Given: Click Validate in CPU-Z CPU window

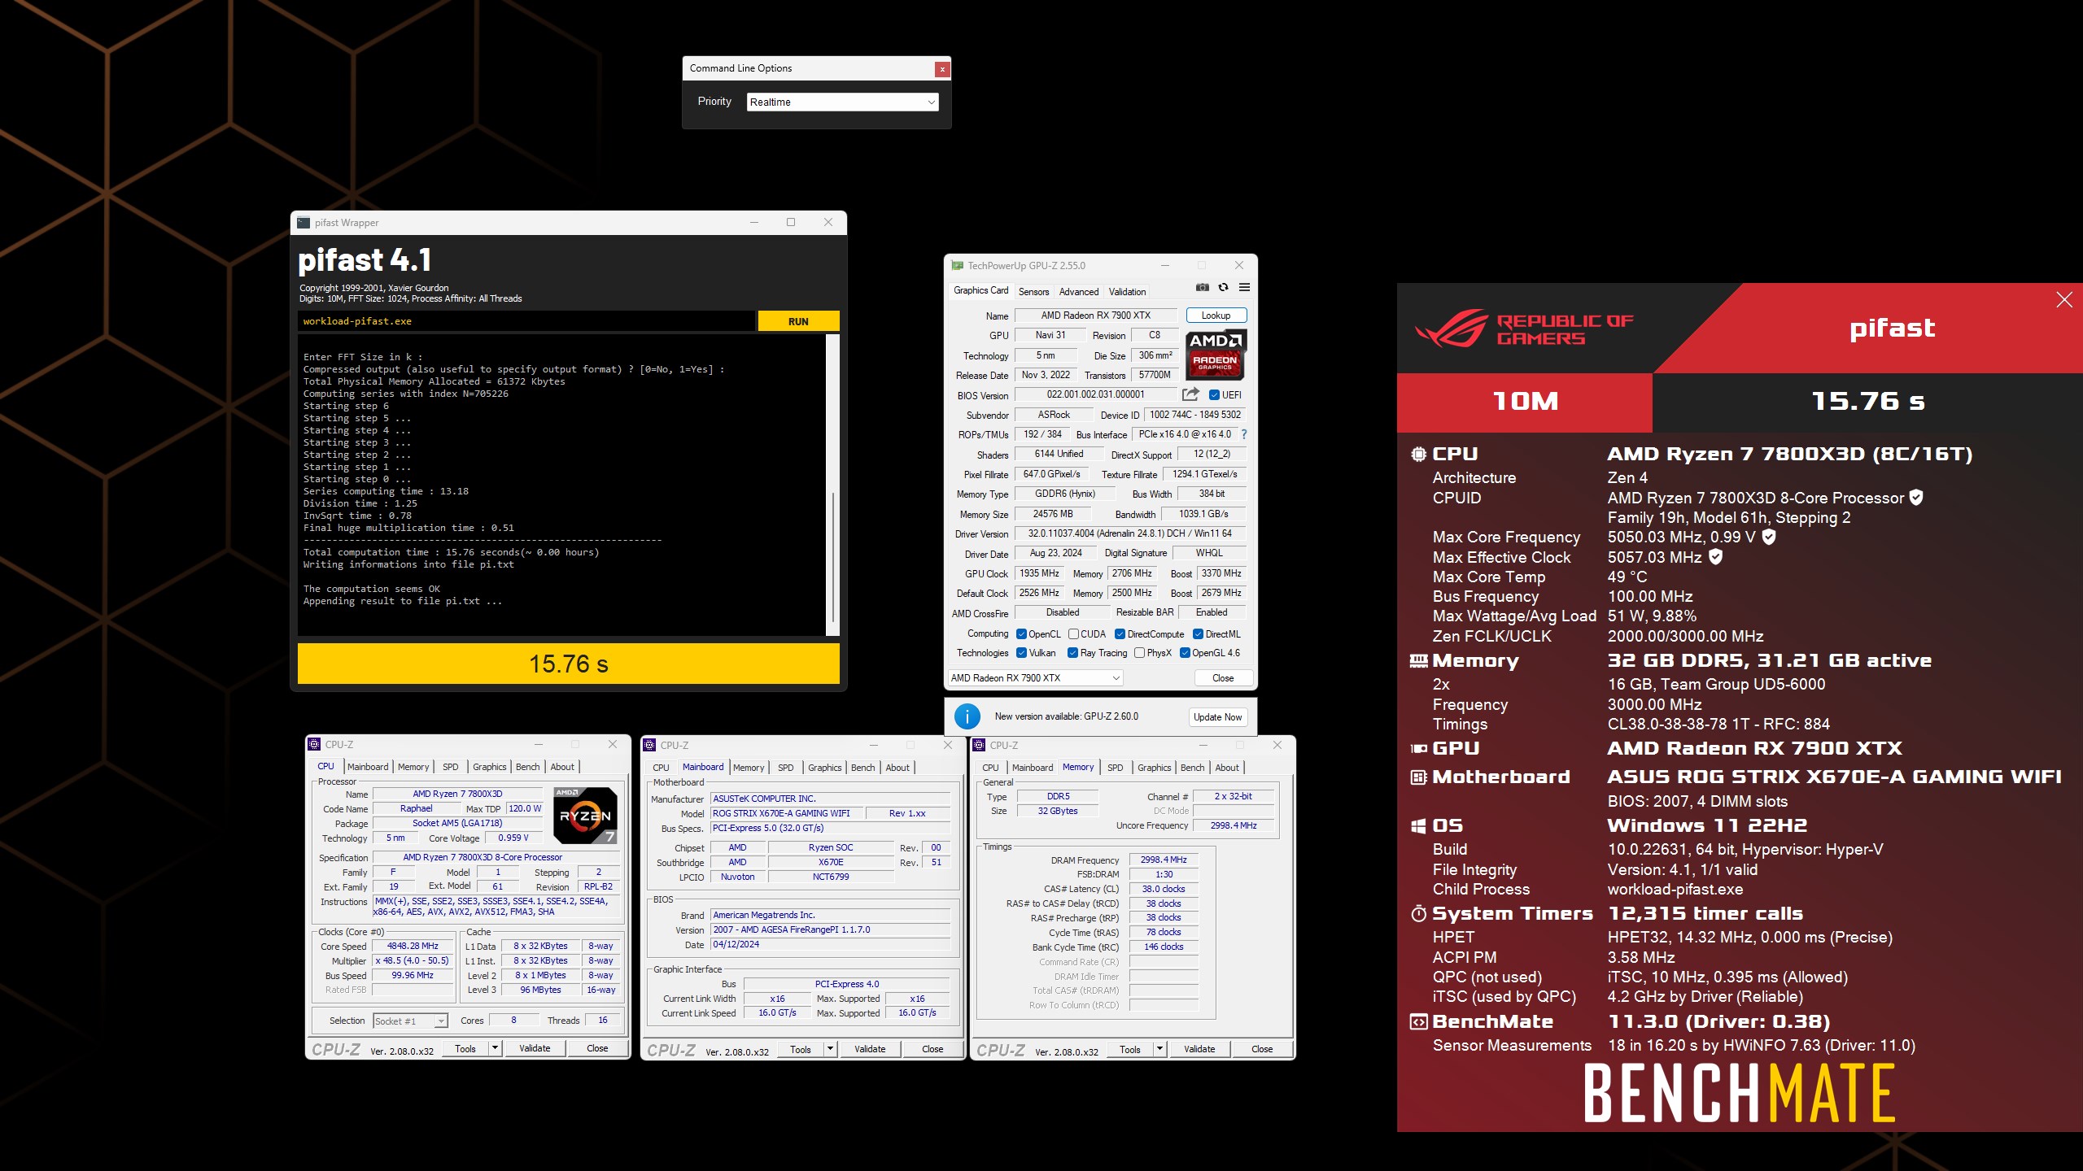Looking at the screenshot, I should 535,1049.
